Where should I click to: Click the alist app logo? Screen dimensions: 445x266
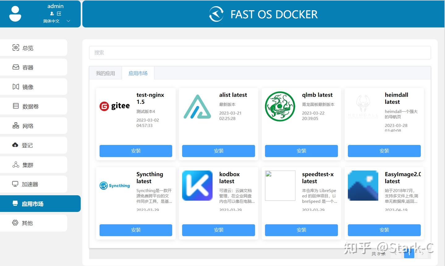click(197, 106)
